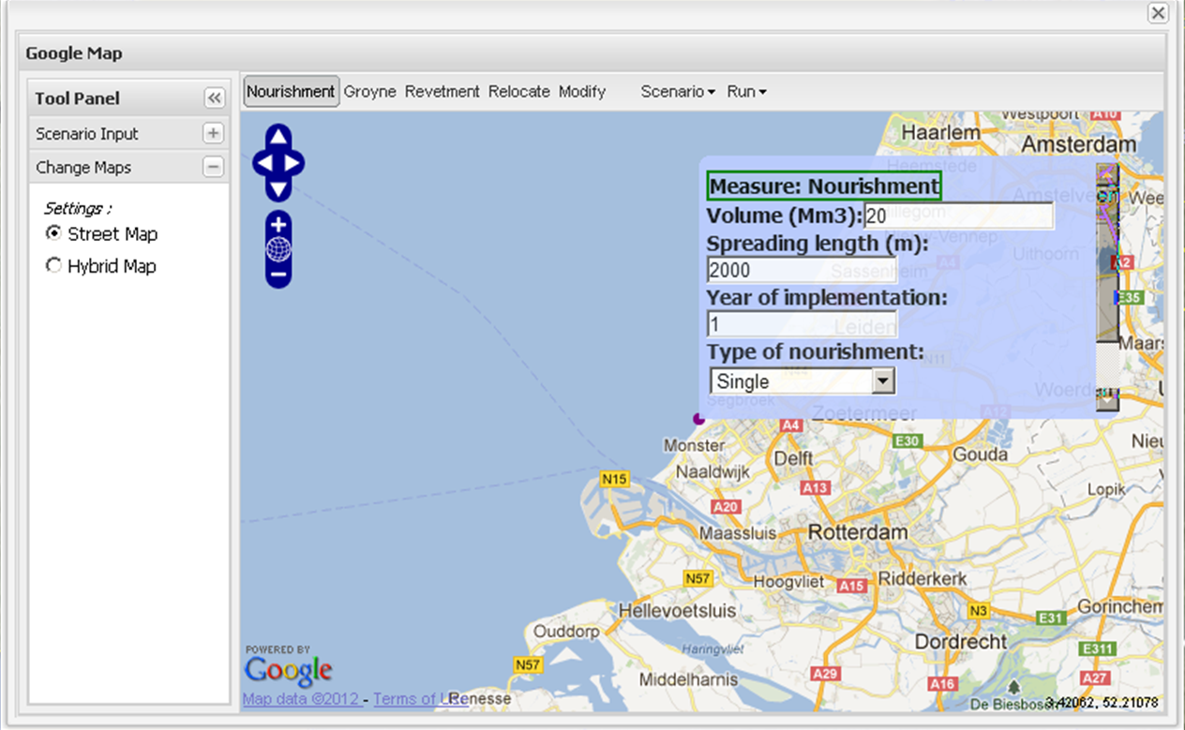Click the Ouddorp label on the map
The width and height of the screenshot is (1185, 730).
[x=566, y=632]
